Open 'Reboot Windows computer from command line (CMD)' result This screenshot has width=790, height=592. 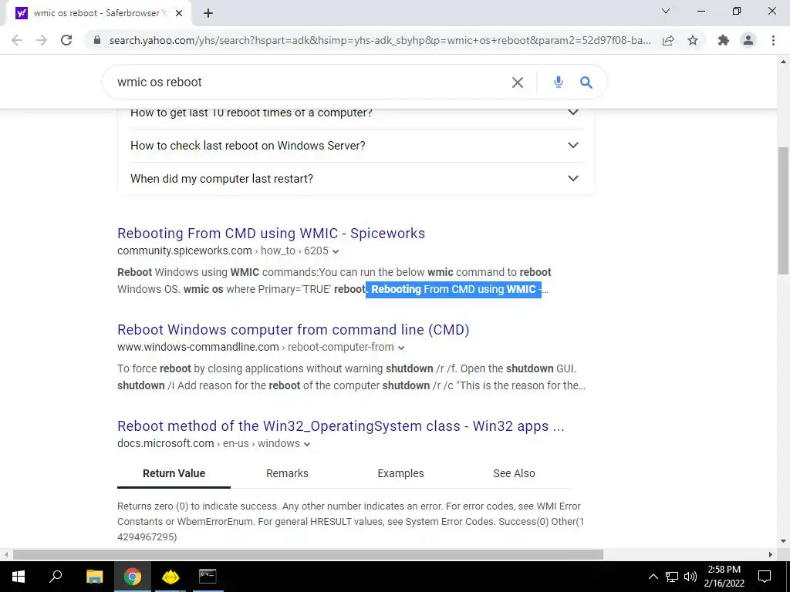[293, 330]
